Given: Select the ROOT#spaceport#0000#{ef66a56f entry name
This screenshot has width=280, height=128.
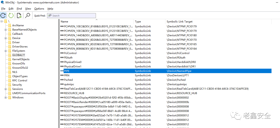Looking at the screenshot, I should (x=99, y=111).
